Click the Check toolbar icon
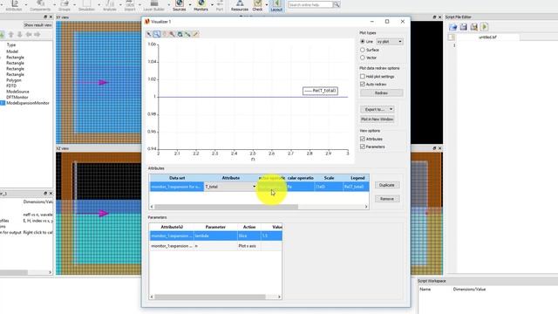Image resolution: width=558 pixels, height=314 pixels. (x=257, y=5)
